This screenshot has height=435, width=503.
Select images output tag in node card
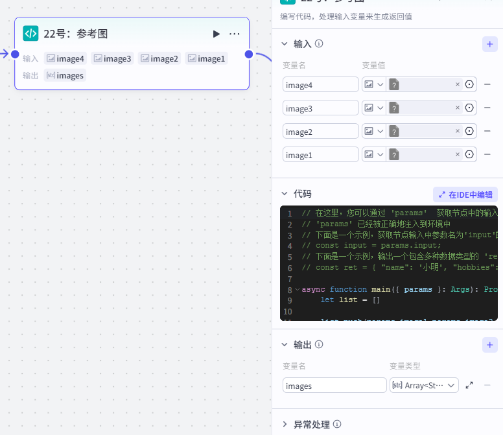click(x=65, y=75)
